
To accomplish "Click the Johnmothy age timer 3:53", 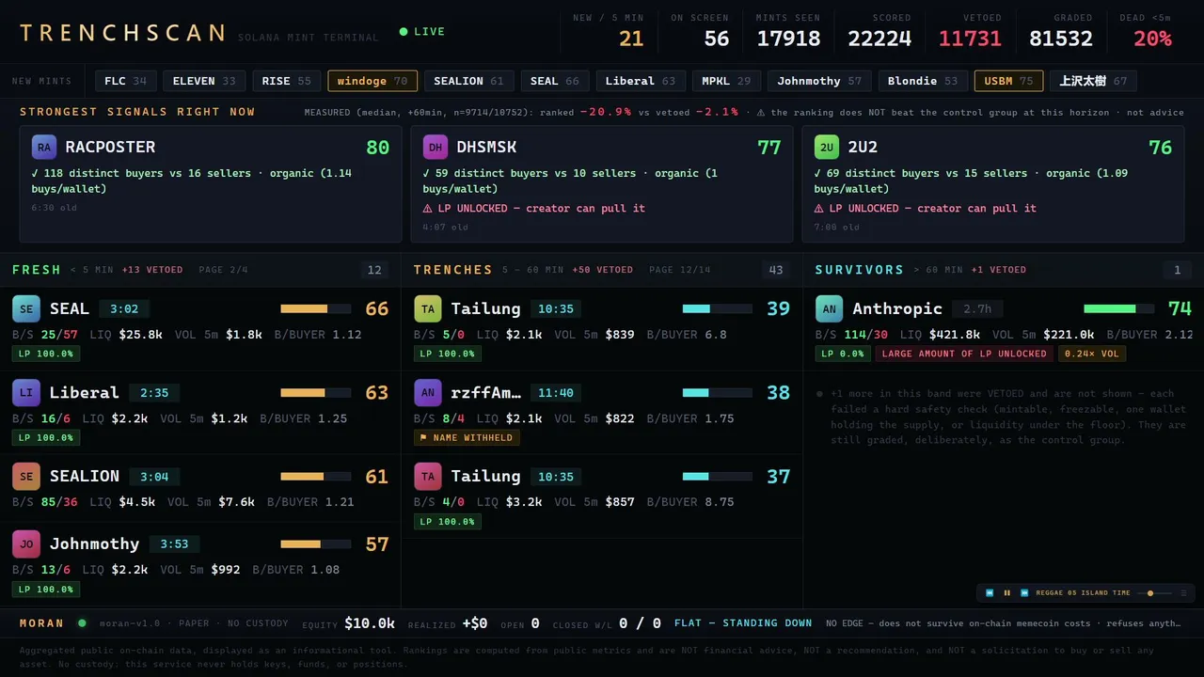I will coord(174,544).
